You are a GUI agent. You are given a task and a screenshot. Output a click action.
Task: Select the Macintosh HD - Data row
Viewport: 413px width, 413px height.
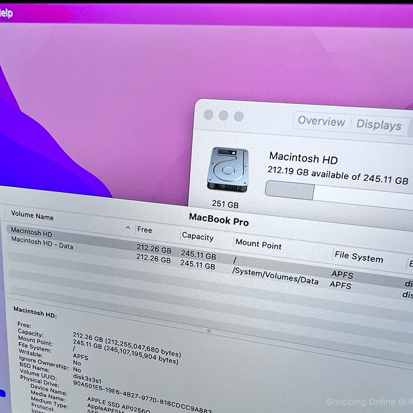210,266
